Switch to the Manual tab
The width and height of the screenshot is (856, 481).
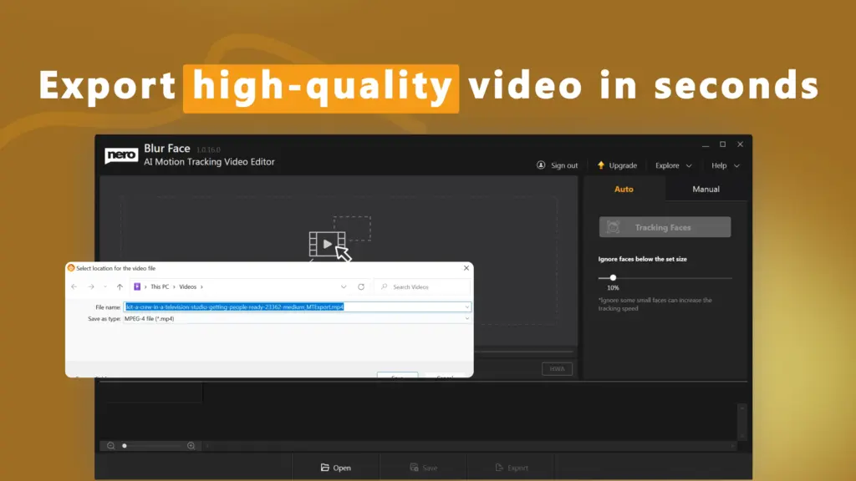[706, 190]
